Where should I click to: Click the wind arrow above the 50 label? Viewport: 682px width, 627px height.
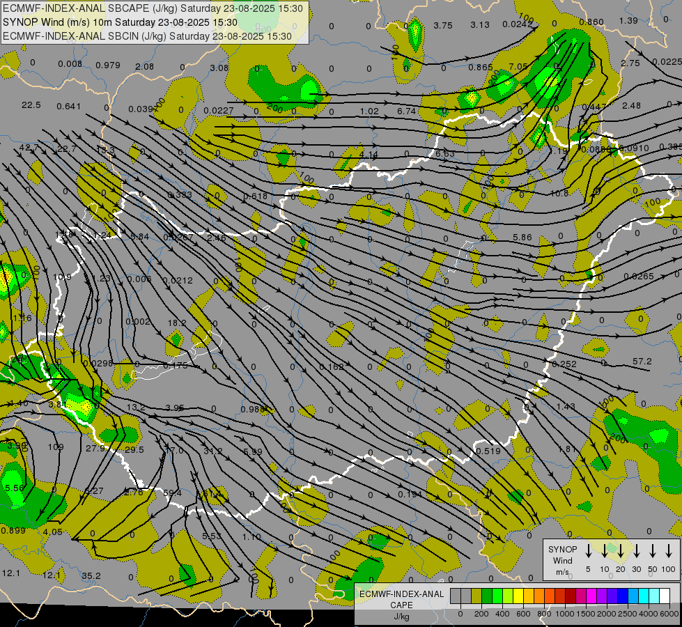pos(653,551)
